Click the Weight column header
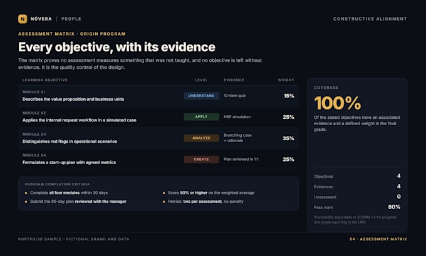 (286, 80)
